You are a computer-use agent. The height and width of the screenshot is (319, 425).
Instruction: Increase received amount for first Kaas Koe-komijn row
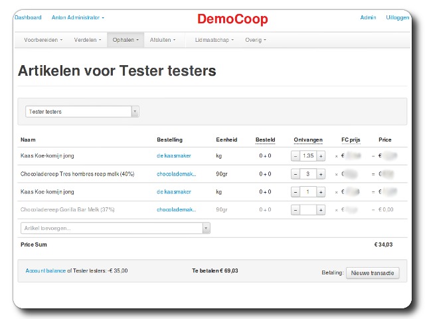[321, 156]
